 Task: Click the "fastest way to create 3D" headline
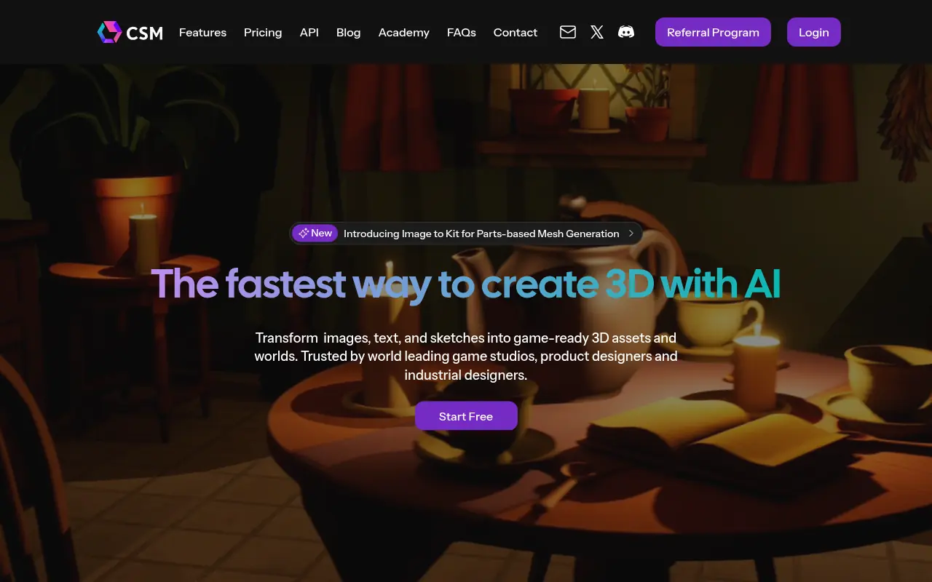(466, 284)
